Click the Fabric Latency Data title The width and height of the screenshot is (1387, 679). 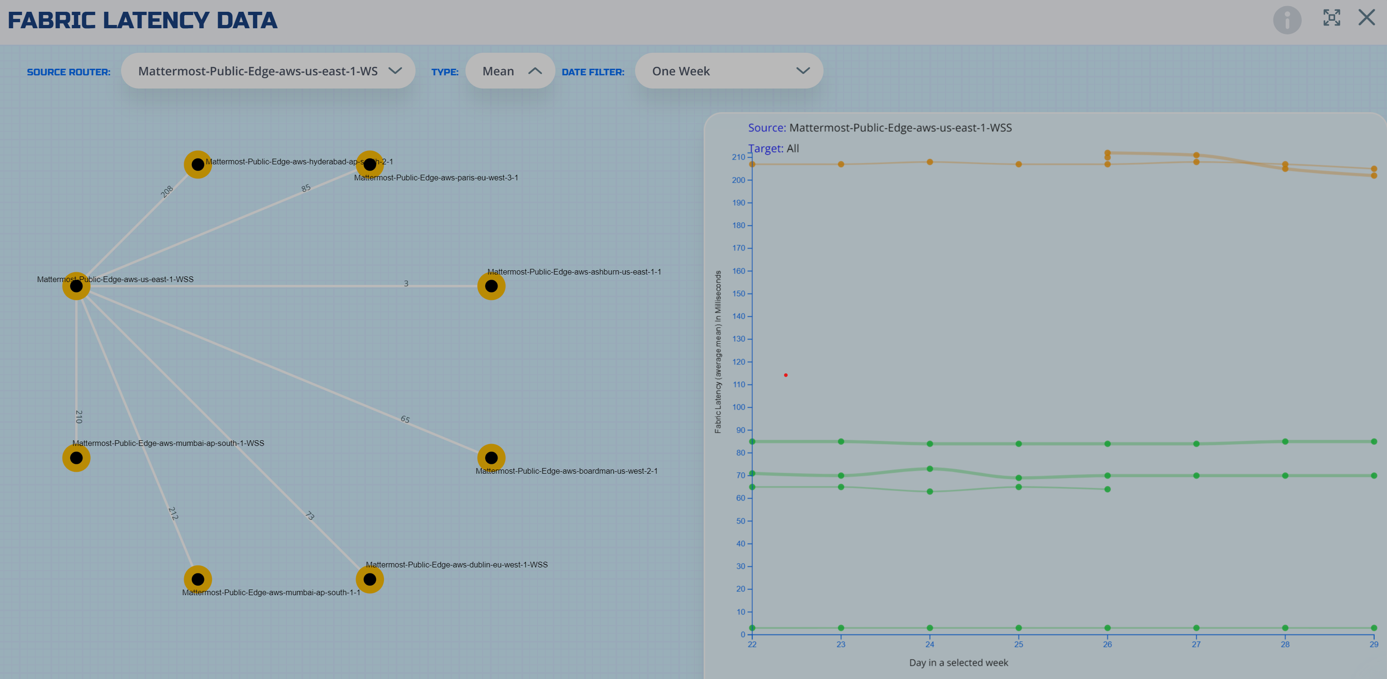point(142,20)
